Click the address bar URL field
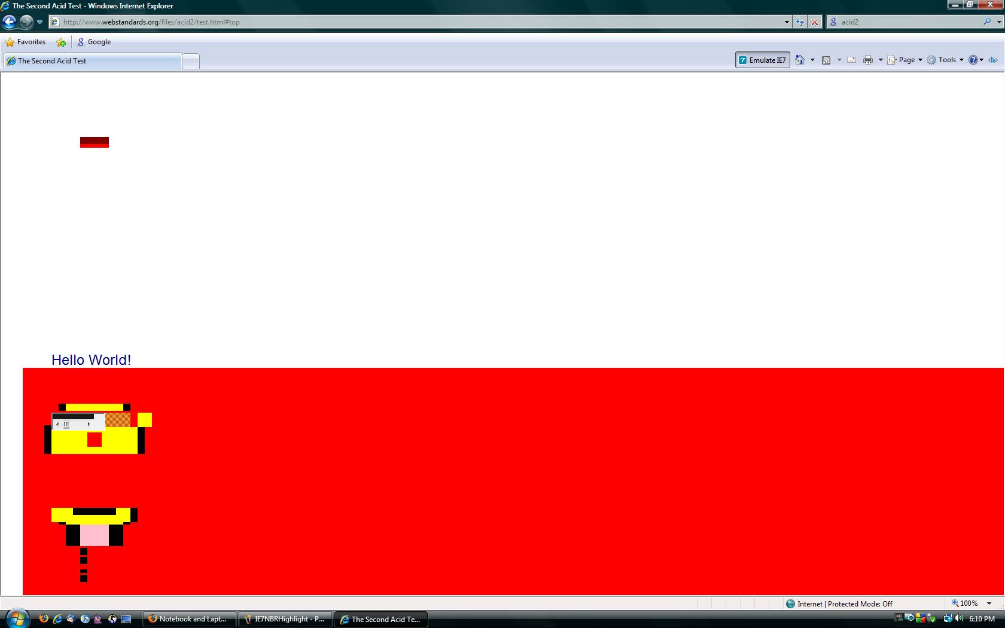The width and height of the screenshot is (1005, 628). coord(416,22)
